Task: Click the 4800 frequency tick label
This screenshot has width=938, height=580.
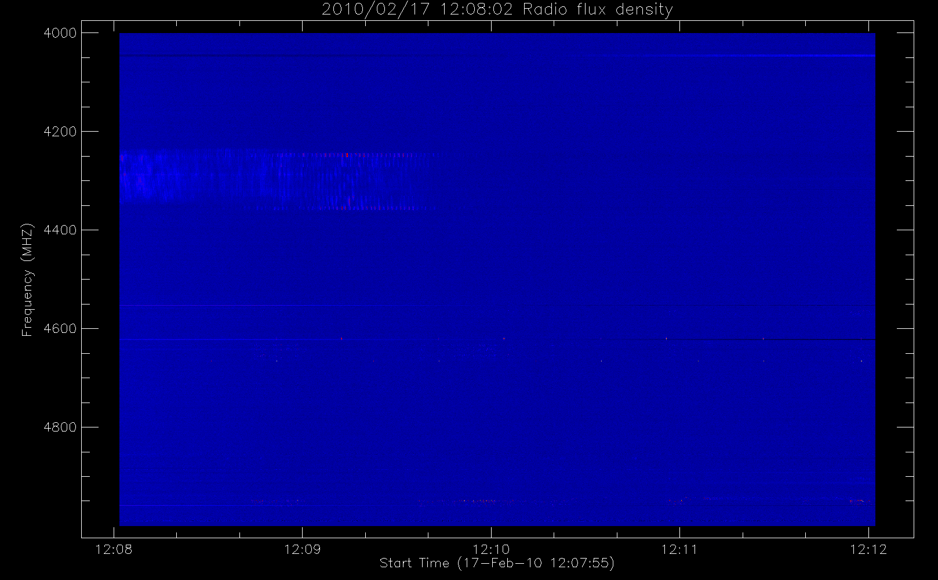Action: tap(60, 427)
